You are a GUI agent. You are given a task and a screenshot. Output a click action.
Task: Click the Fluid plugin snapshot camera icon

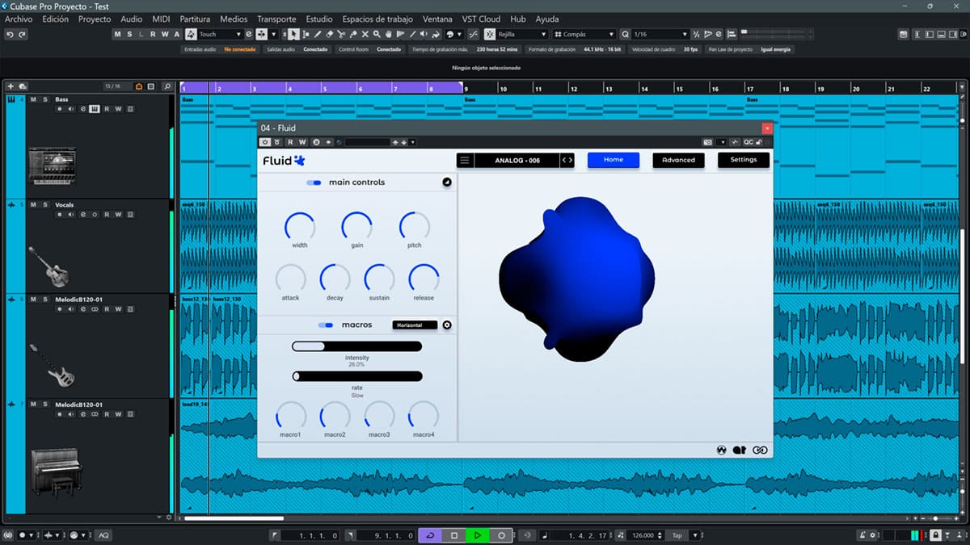[707, 142]
